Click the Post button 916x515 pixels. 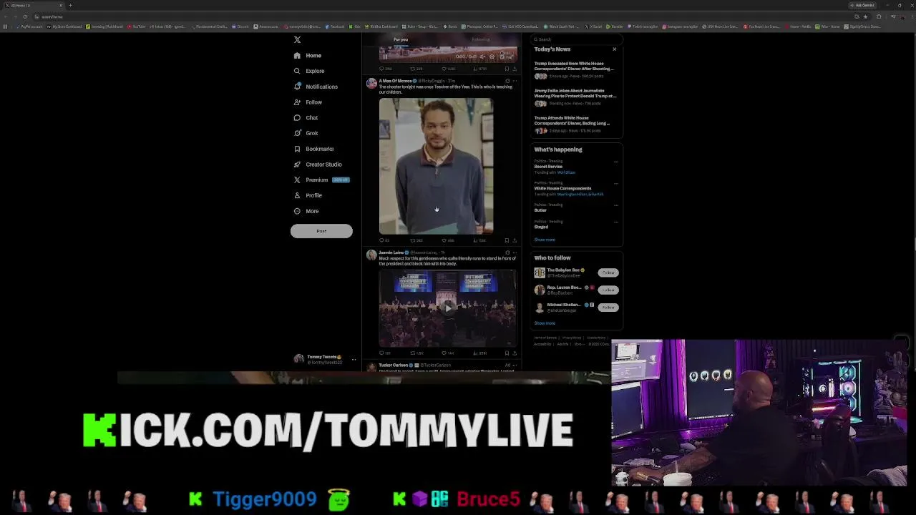coord(321,231)
